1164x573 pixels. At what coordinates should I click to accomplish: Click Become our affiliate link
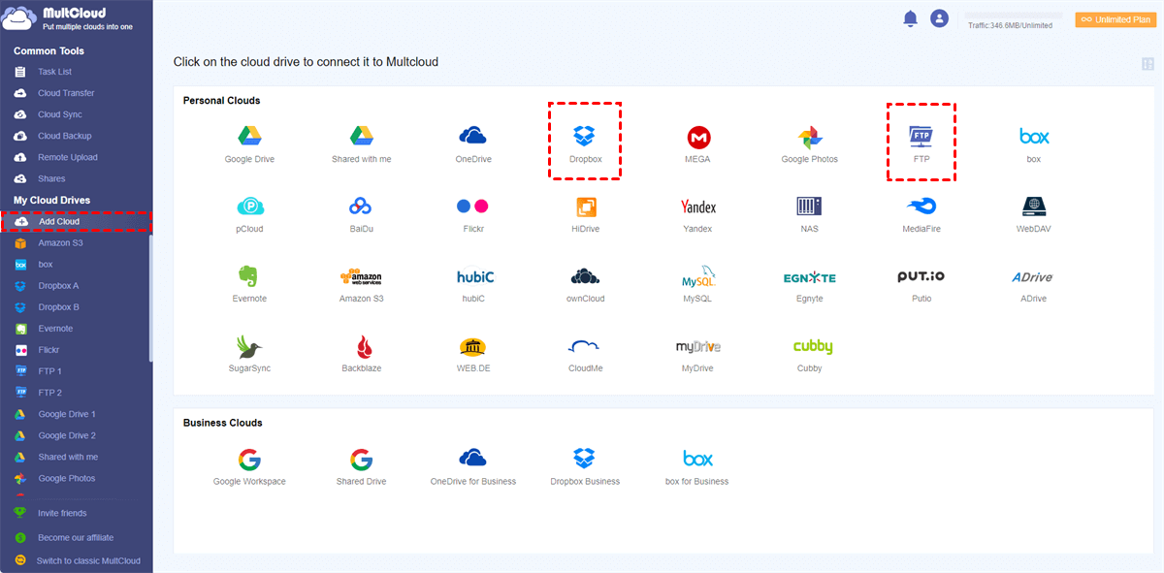[76, 537]
